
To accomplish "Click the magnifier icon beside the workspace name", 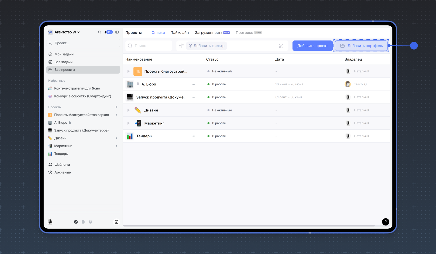I will (99, 32).
